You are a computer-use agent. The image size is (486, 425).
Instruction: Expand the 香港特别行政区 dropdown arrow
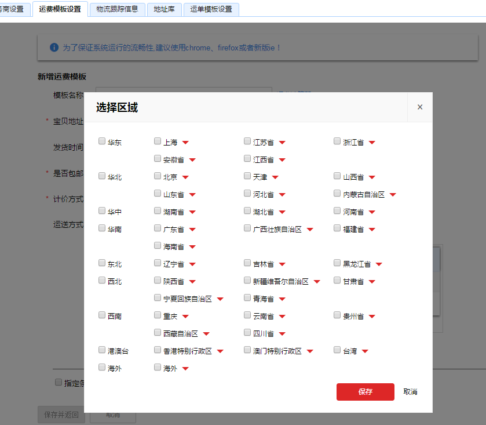(220, 351)
